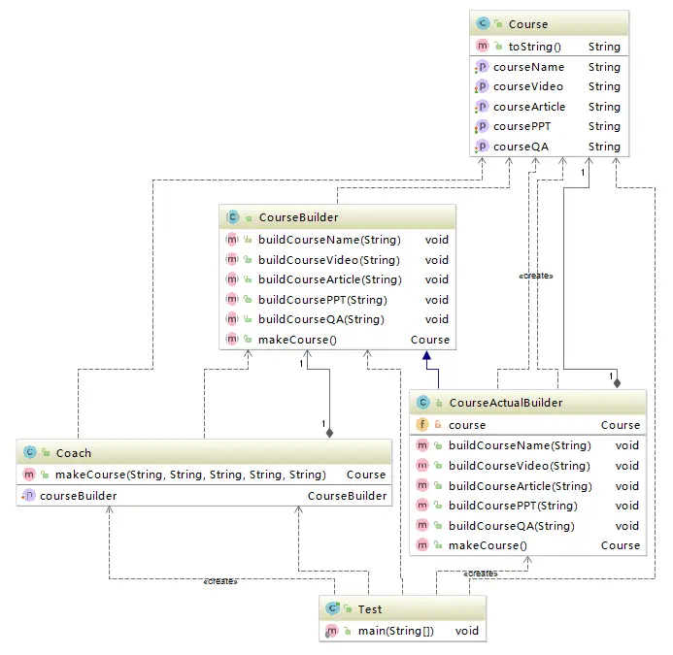Click the private lock icon beside course field
The height and width of the screenshot is (655, 673).
(x=438, y=425)
